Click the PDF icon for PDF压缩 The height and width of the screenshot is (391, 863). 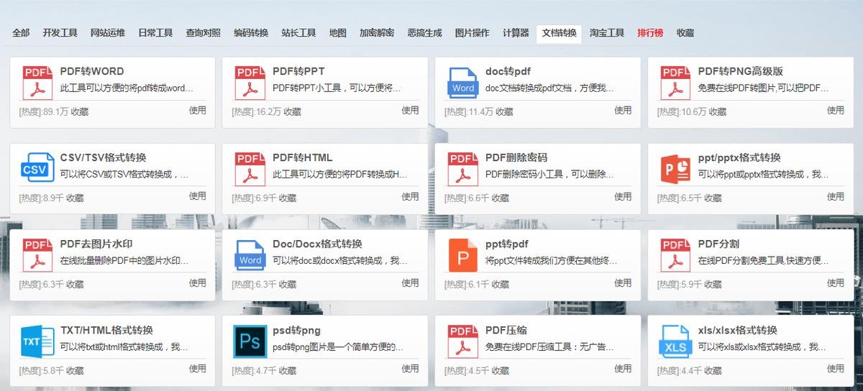tap(463, 341)
